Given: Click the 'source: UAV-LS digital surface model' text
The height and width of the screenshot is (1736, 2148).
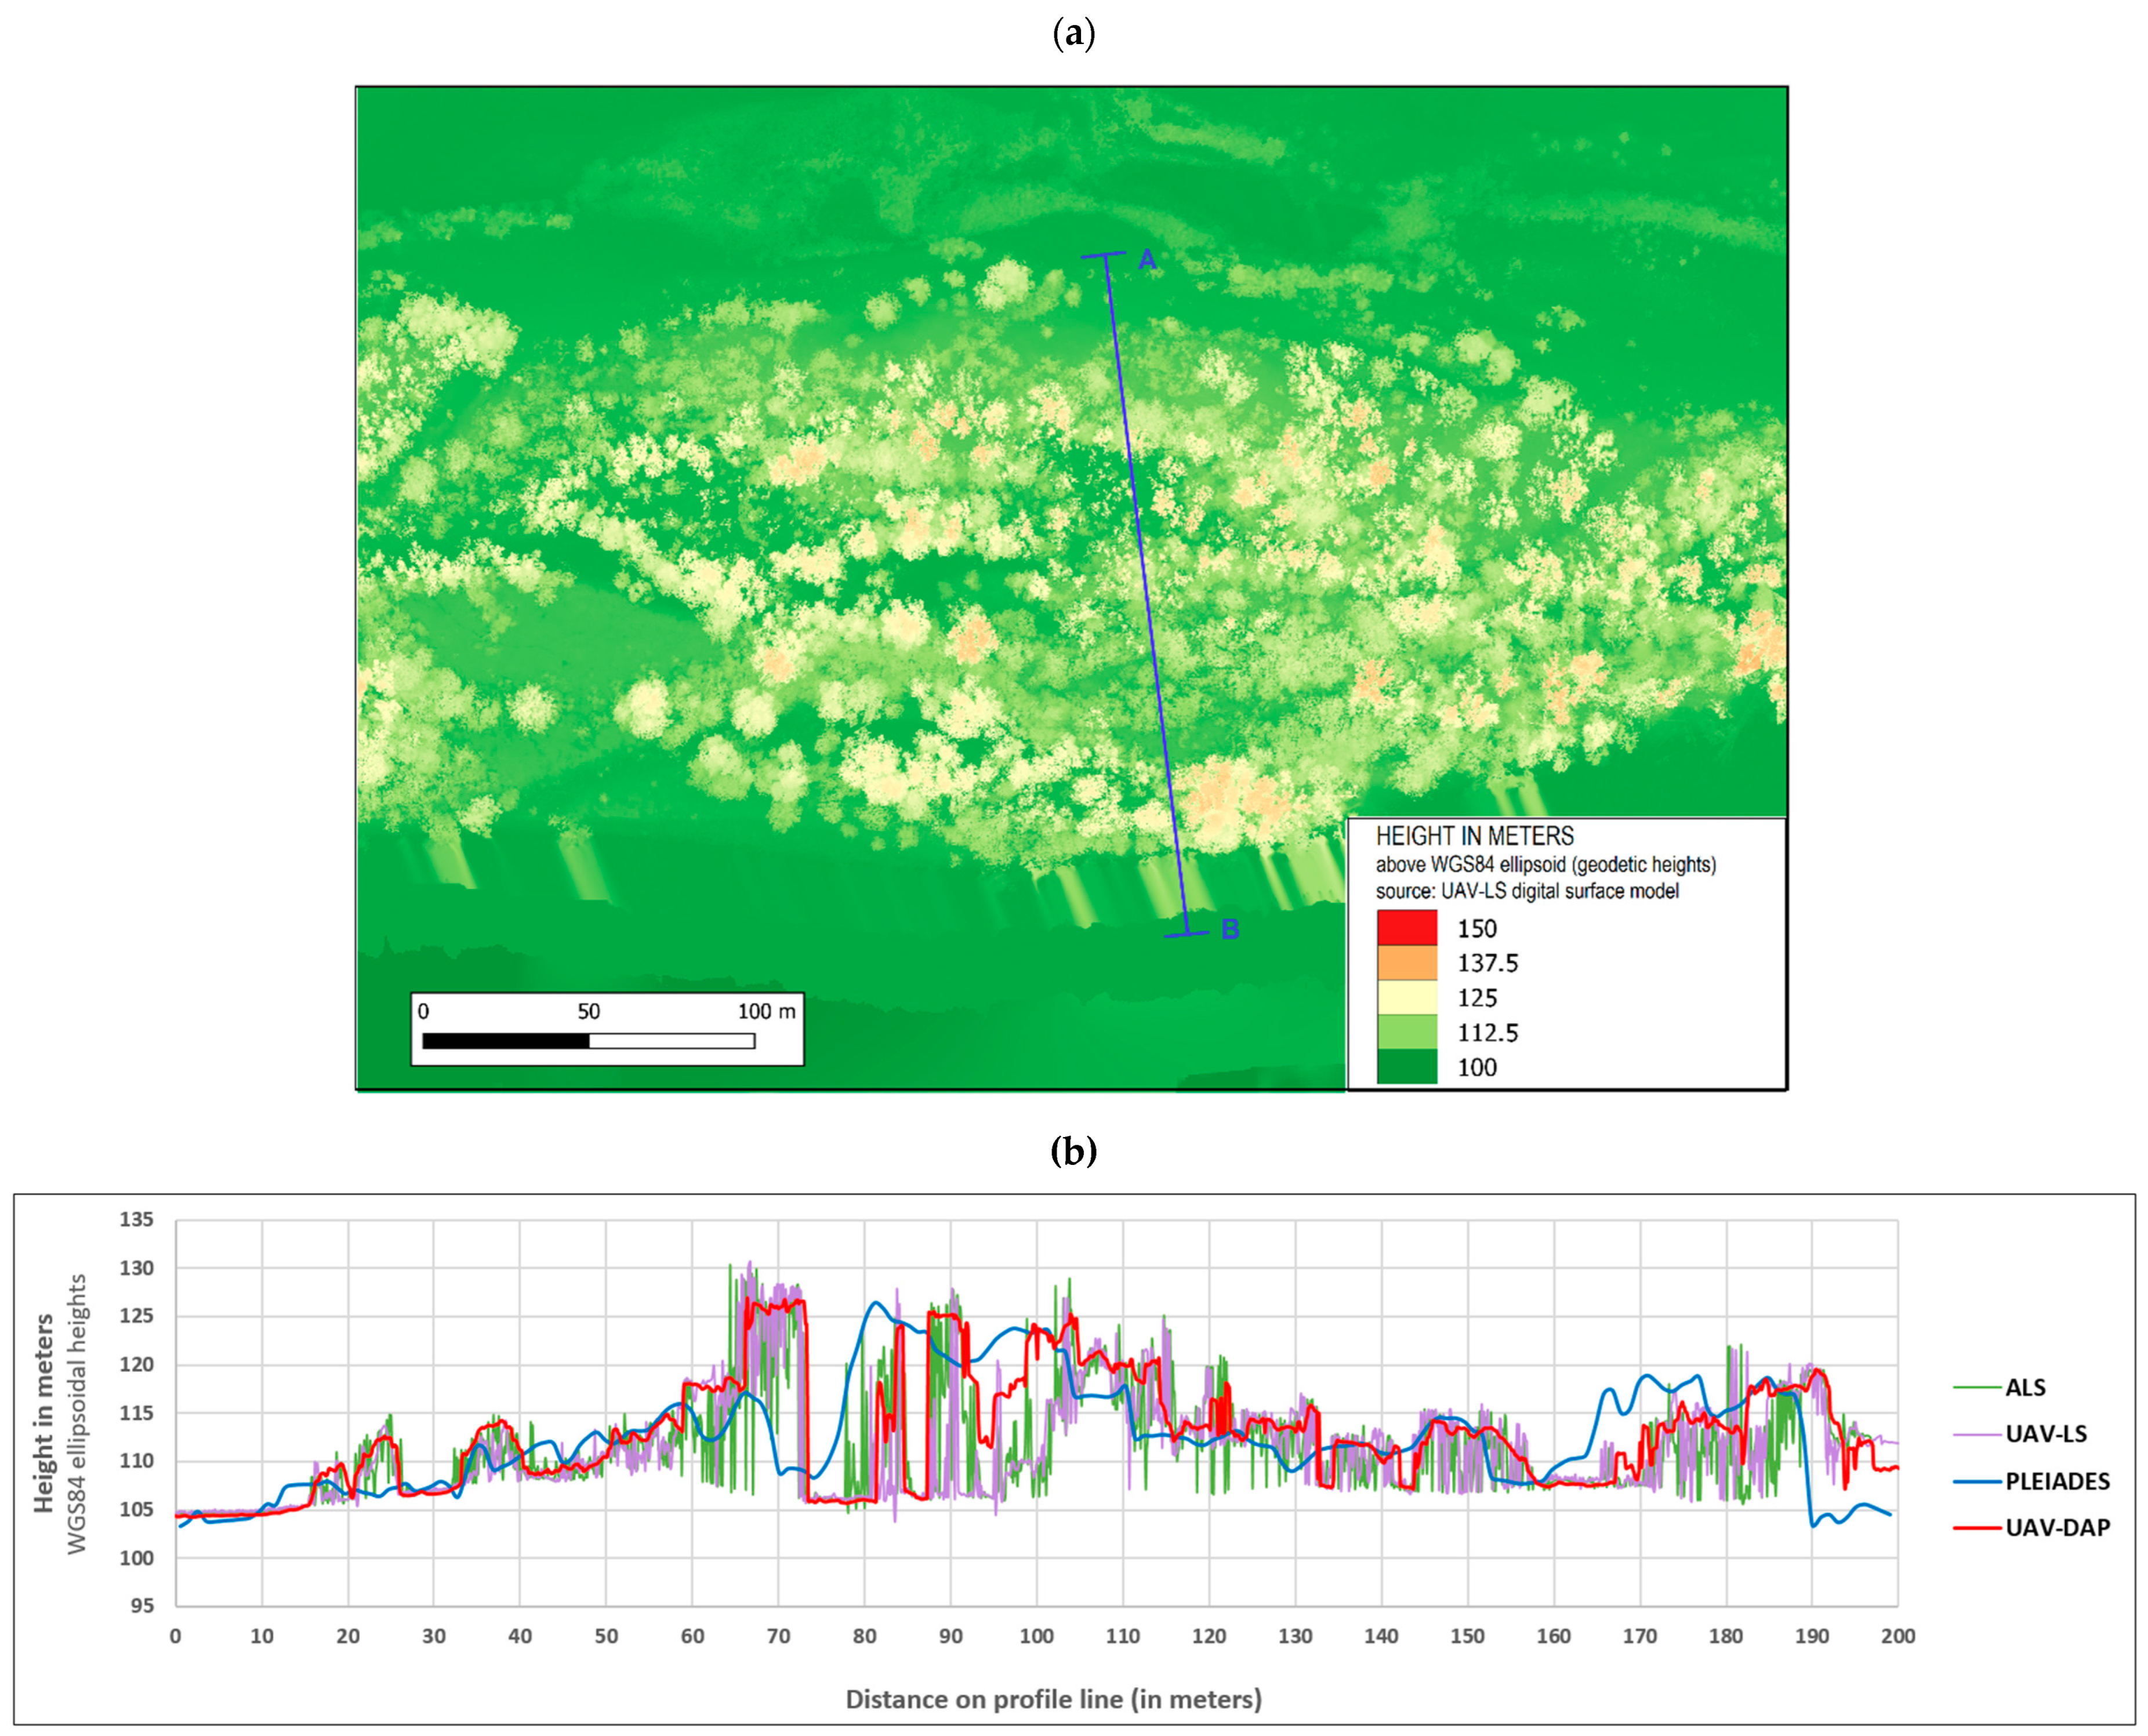Looking at the screenshot, I should 1527,891.
